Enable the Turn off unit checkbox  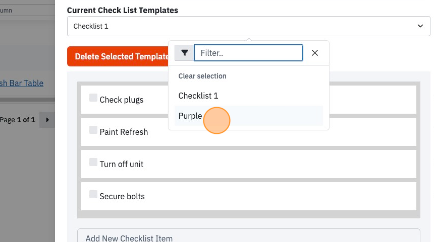(x=93, y=162)
